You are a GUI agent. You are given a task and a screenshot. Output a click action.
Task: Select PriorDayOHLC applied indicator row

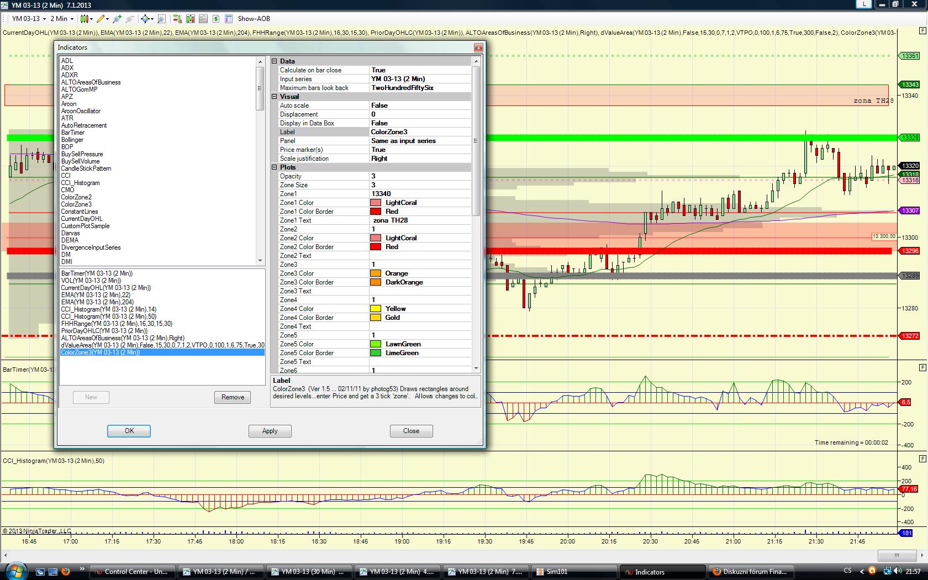(x=104, y=331)
